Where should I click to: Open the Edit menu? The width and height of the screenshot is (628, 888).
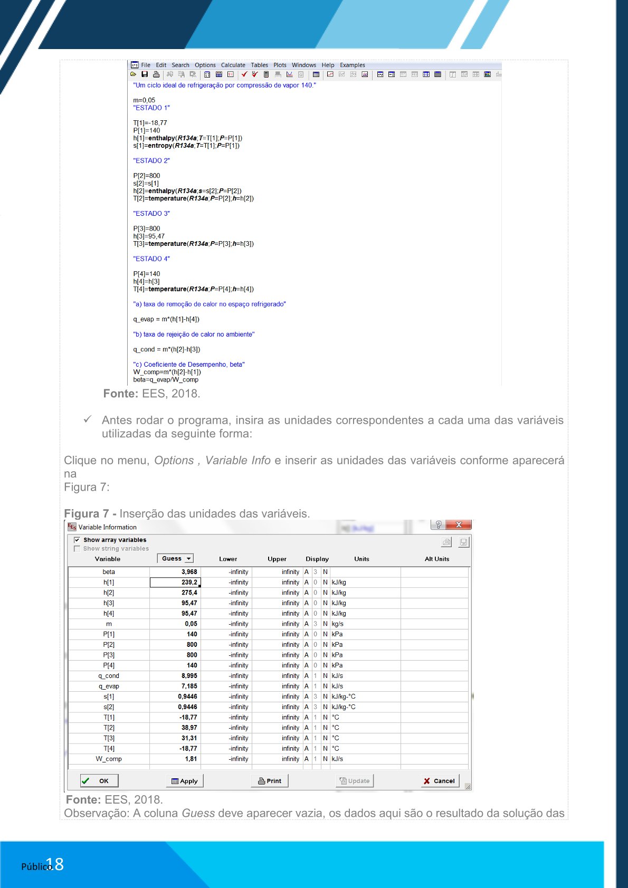coord(161,65)
